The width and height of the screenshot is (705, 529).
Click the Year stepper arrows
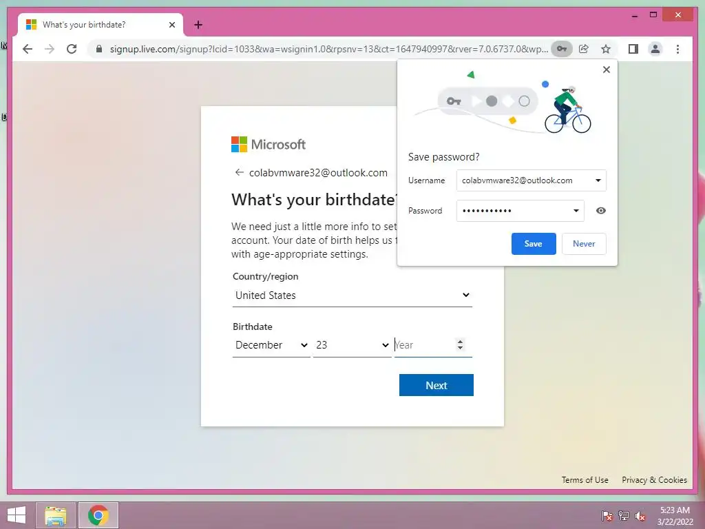(460, 344)
